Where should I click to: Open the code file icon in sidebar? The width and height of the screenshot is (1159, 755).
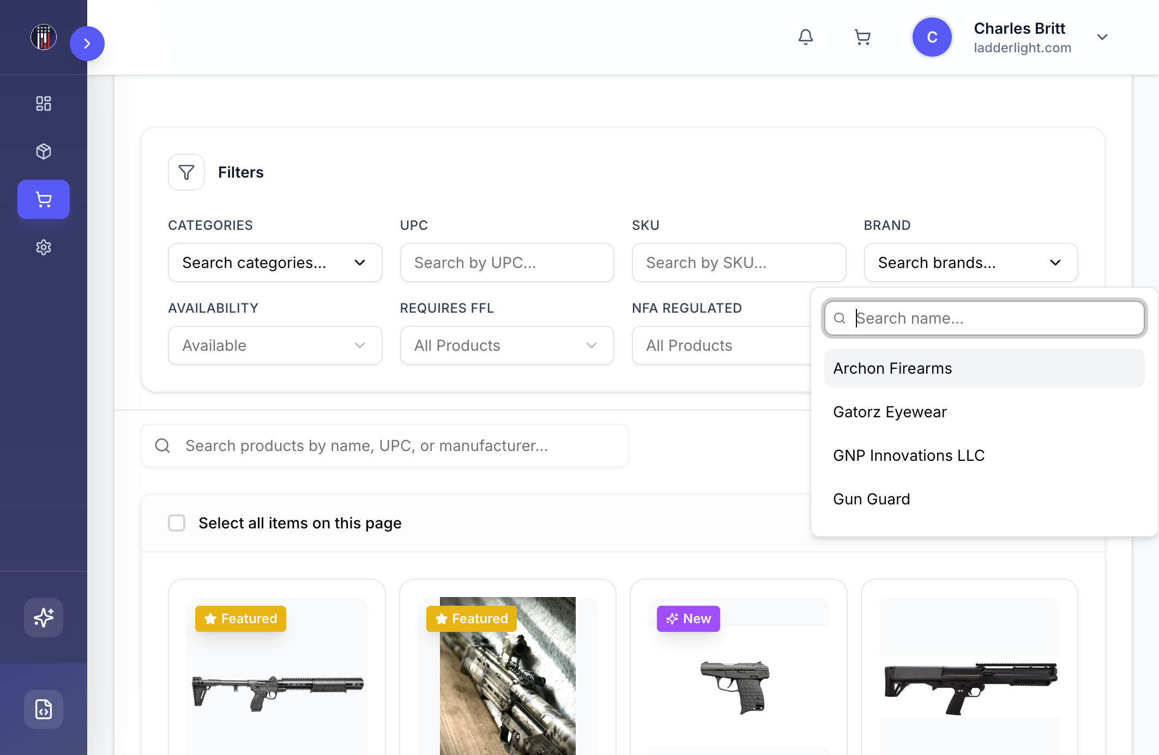(x=44, y=709)
